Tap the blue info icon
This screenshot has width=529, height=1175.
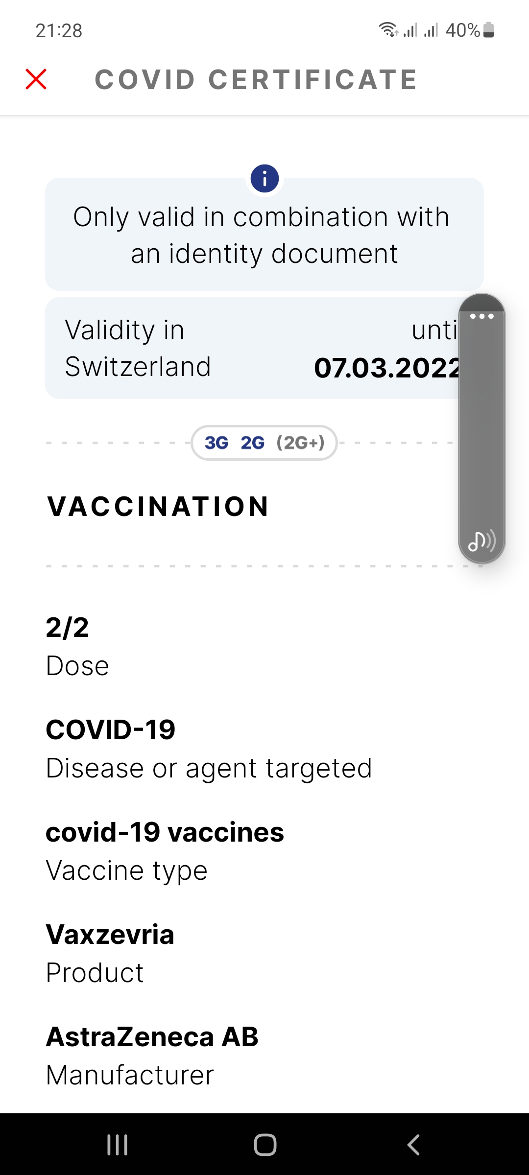264,179
